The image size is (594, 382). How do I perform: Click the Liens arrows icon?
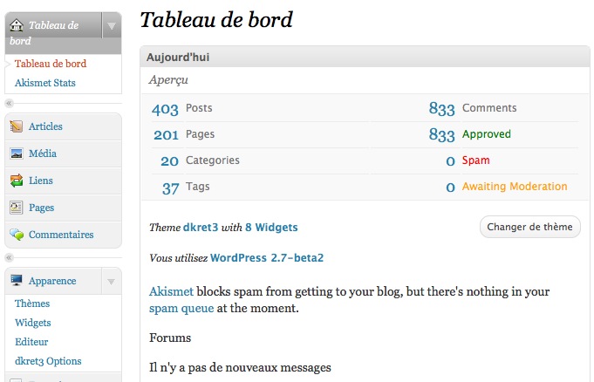pos(17,181)
